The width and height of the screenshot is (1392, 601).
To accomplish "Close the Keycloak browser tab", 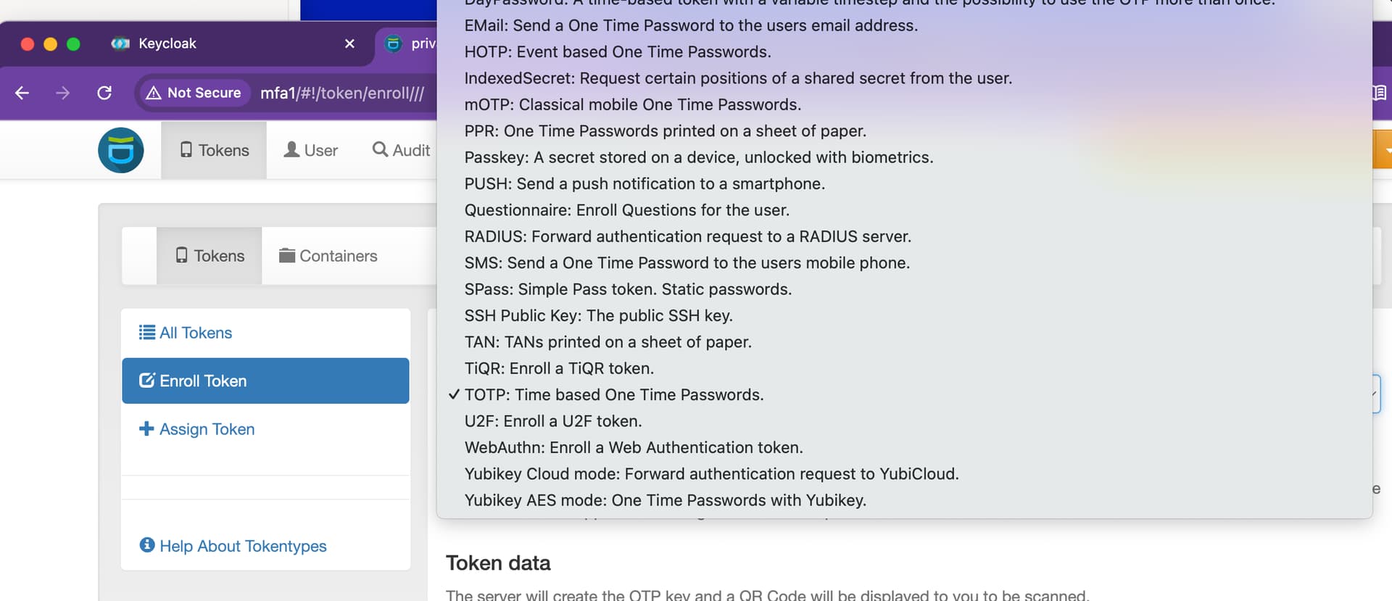I will point(349,43).
